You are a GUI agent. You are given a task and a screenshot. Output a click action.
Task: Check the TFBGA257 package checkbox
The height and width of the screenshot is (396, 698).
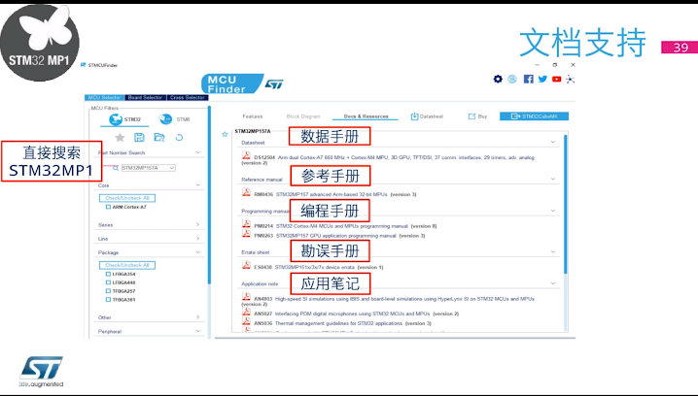pos(108,291)
